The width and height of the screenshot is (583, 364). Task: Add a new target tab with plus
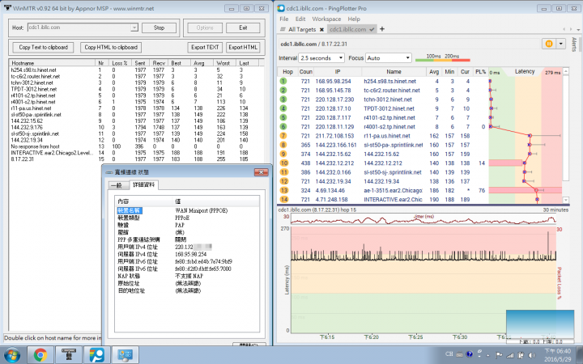[382, 29]
